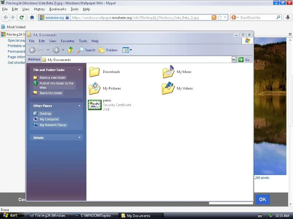Click the search magnifier in DuckDuckGo box
This screenshot has width=293, height=219.
coord(278,17)
